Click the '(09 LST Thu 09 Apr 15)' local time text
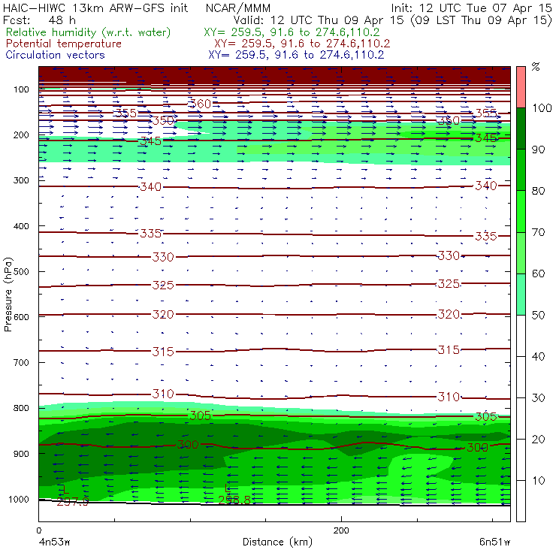Screen dimensions: 556x556 (481, 20)
